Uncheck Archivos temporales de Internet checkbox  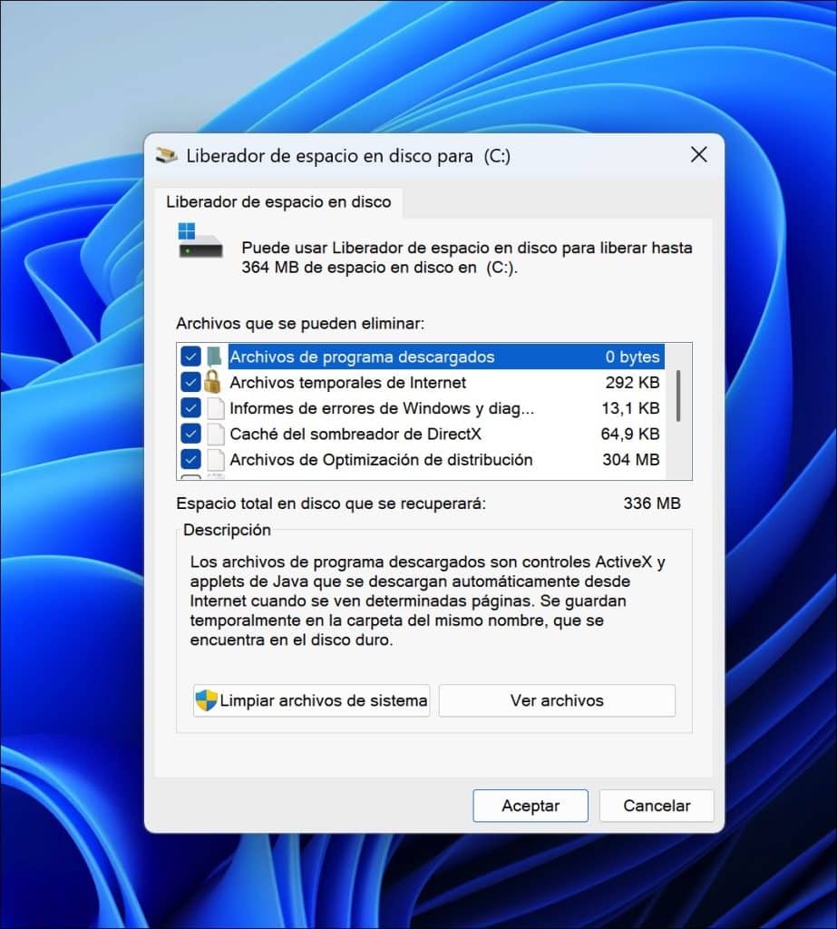point(190,382)
